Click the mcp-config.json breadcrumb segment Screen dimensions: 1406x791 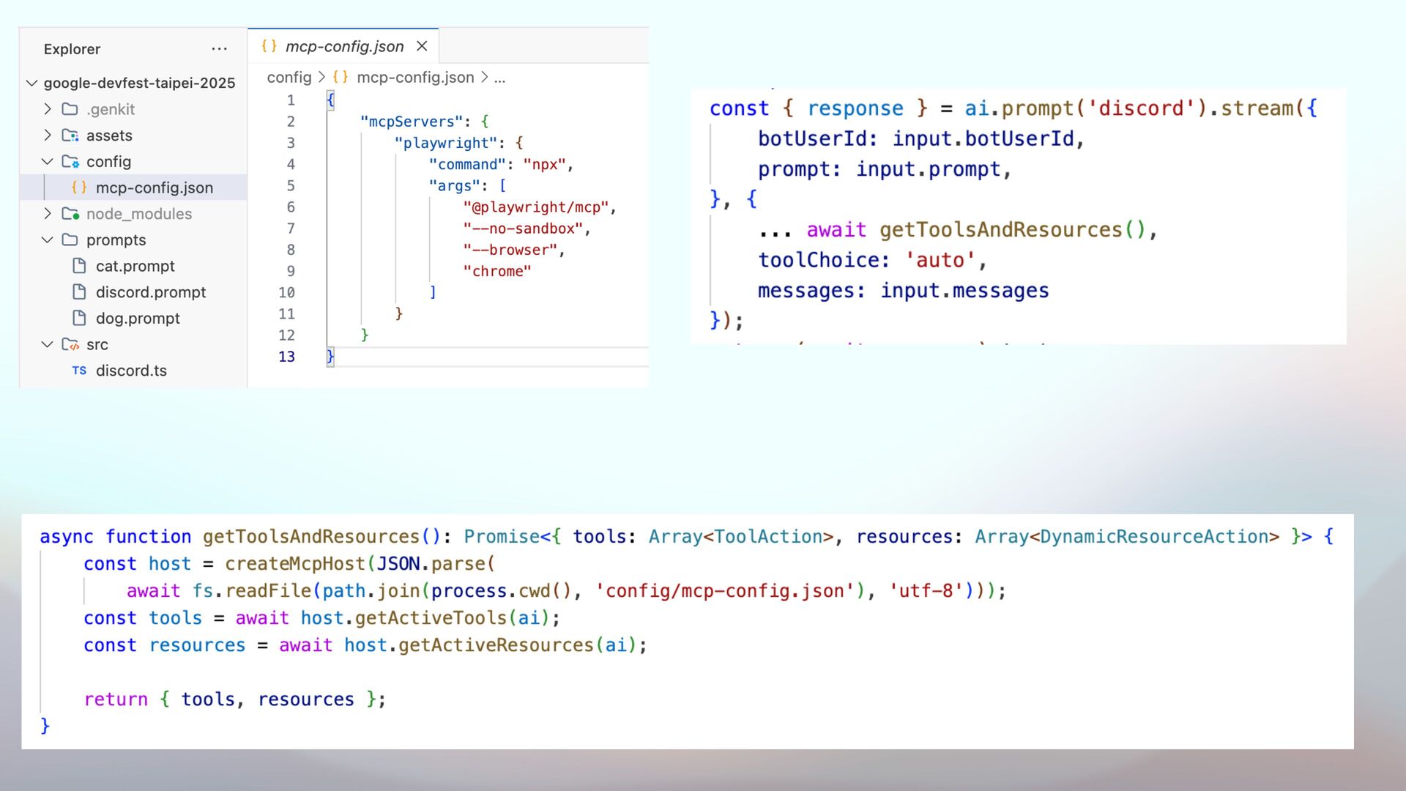point(414,78)
